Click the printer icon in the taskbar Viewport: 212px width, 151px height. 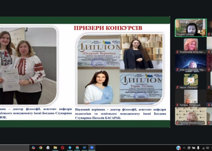[48, 148]
